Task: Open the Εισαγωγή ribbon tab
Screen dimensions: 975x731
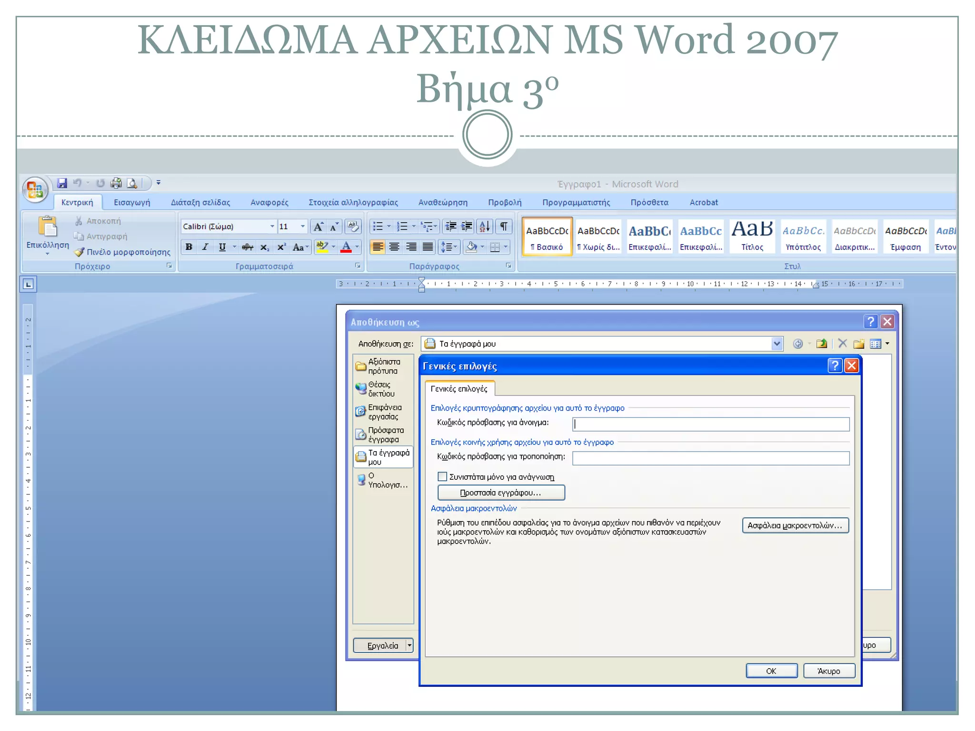Action: click(x=132, y=202)
